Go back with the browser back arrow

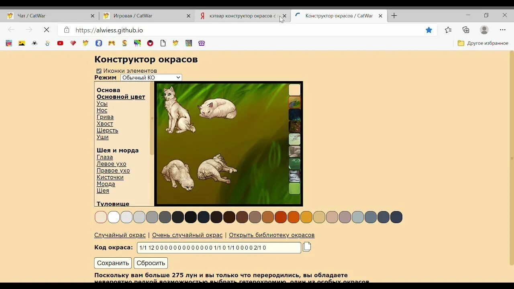click(11, 30)
